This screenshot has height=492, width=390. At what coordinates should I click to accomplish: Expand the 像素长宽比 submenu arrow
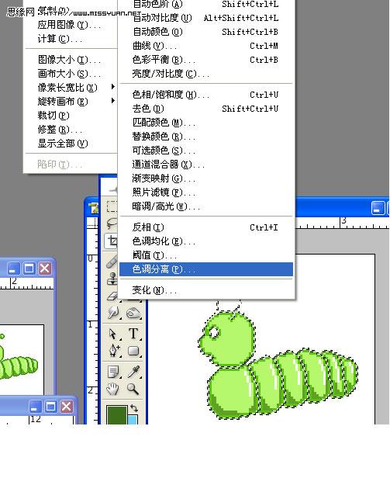(x=113, y=87)
